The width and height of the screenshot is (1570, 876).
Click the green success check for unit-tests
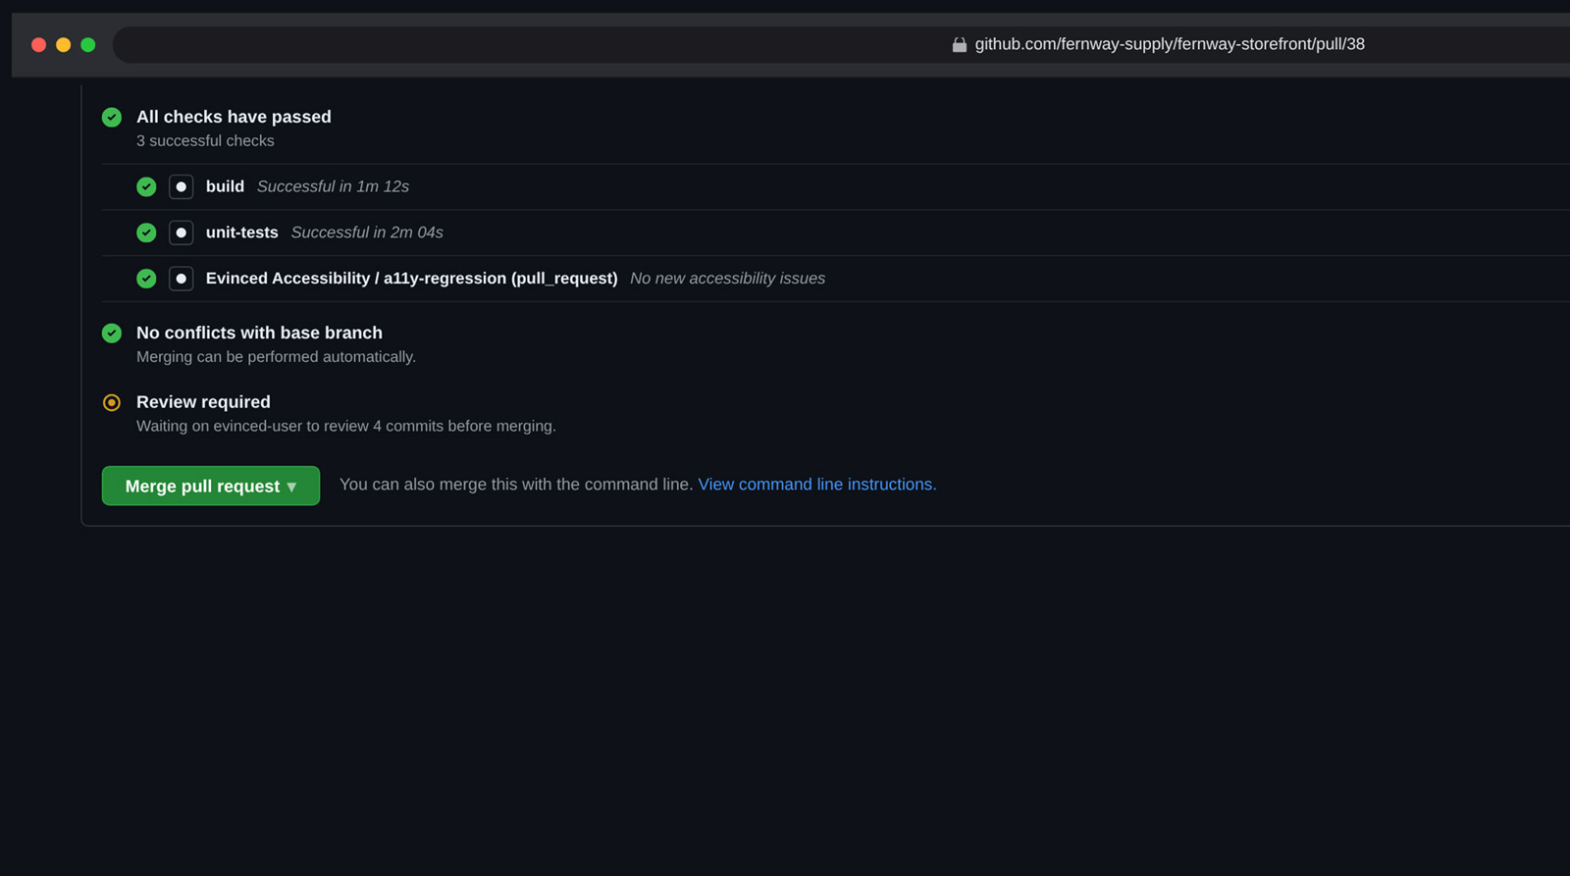[146, 232]
